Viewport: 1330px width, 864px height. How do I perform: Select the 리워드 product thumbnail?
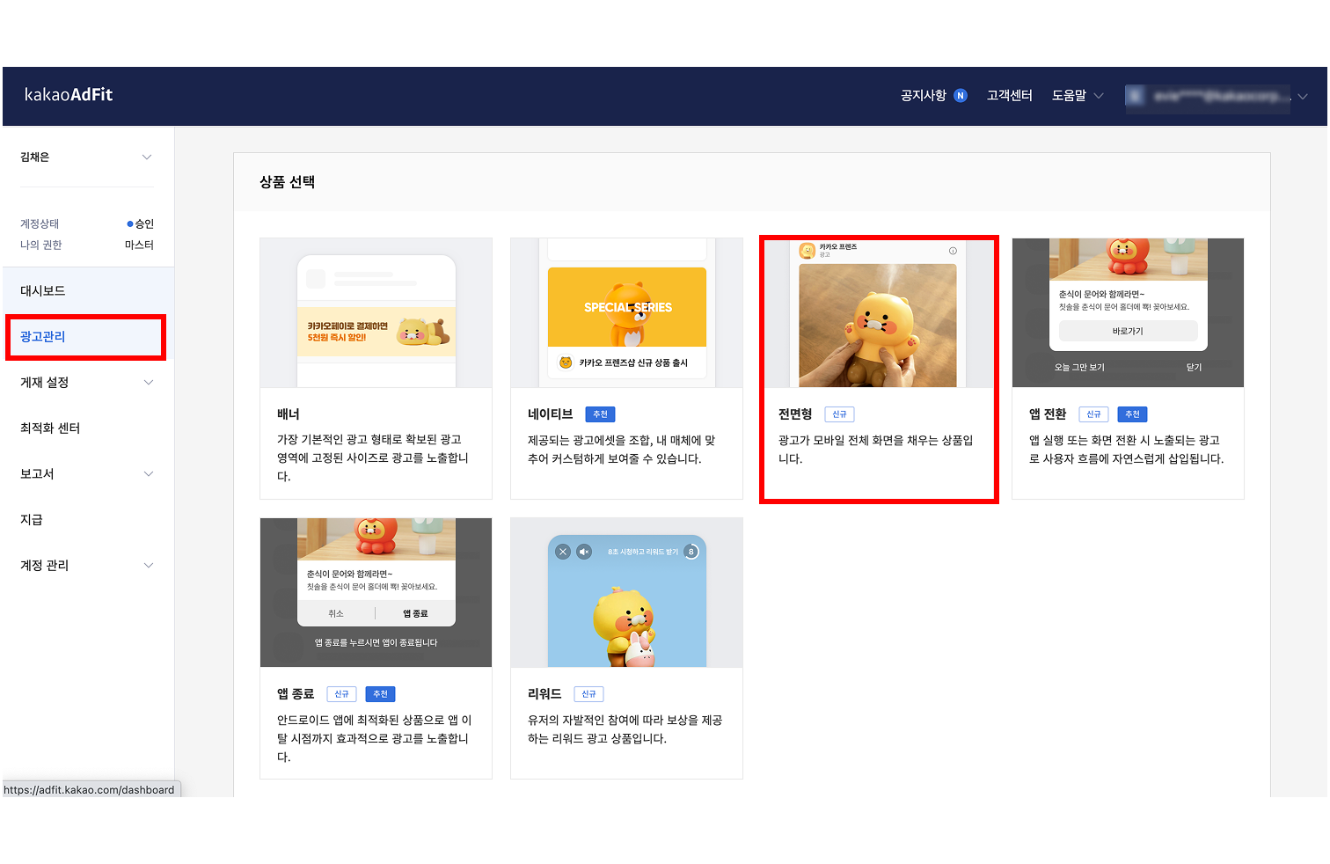tap(626, 592)
